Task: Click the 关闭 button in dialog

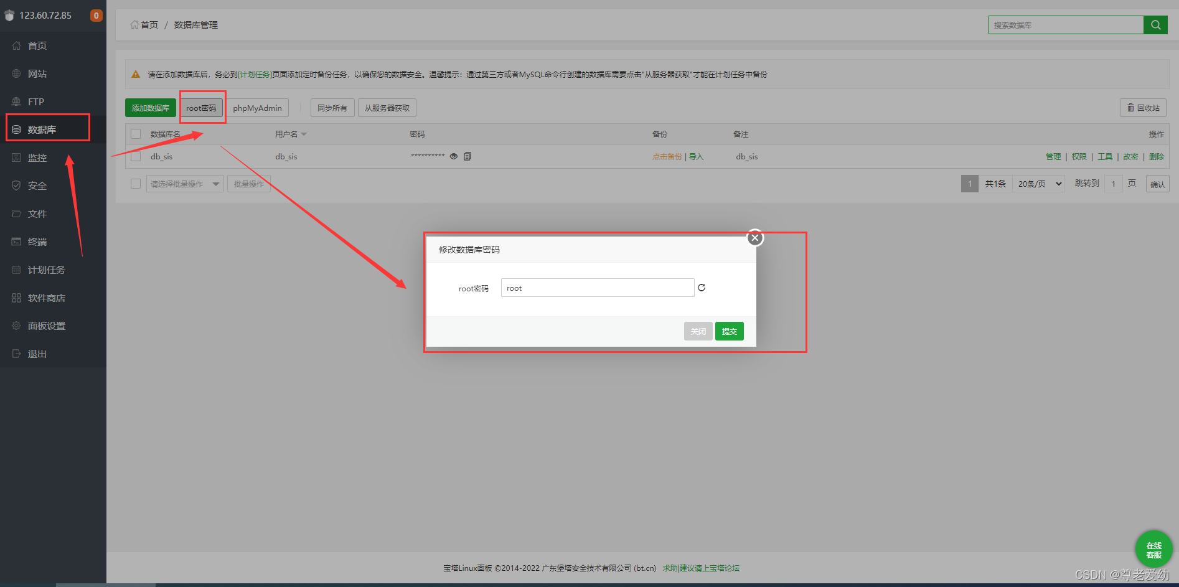Action: (x=698, y=331)
